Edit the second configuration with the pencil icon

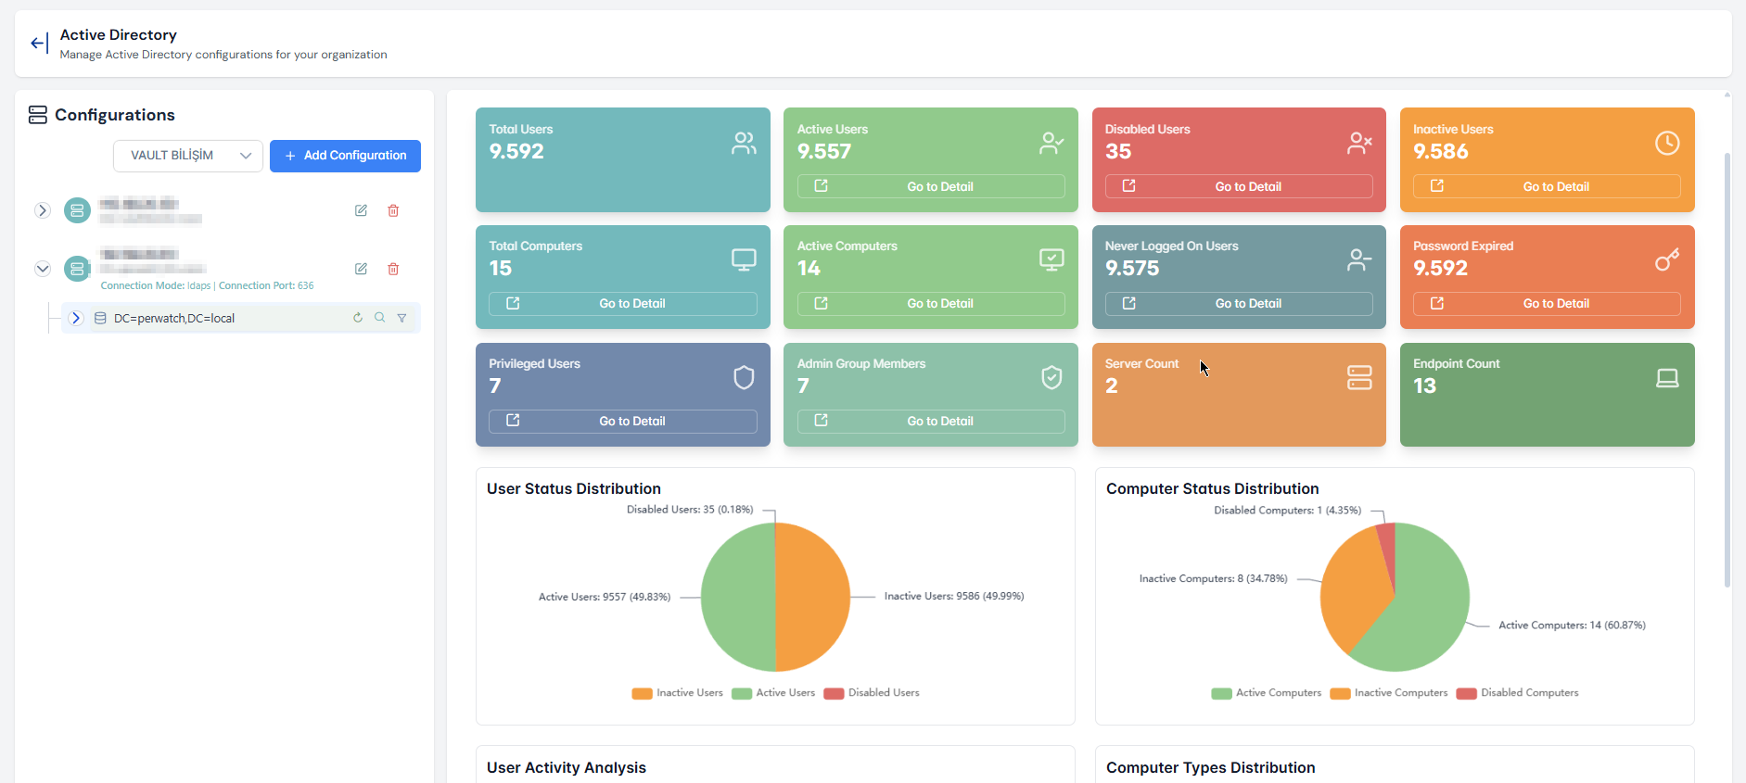tap(361, 269)
